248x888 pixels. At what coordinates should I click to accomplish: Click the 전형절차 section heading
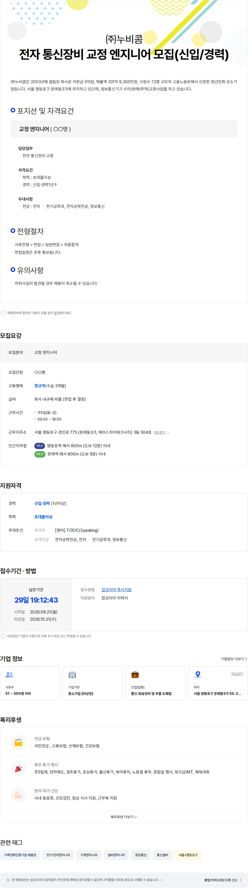point(30,231)
